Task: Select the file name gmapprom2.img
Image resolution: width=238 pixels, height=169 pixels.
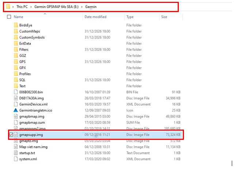Action: [x=32, y=128]
